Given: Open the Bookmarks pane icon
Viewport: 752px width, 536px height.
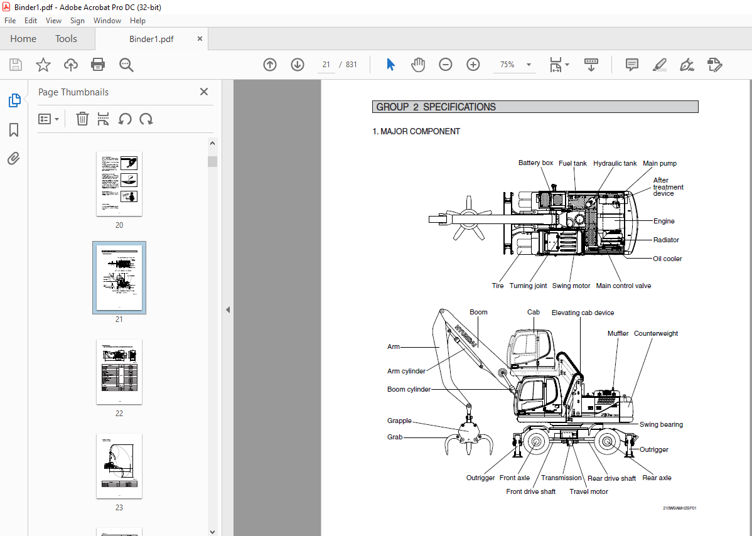Looking at the screenshot, I should click(14, 129).
